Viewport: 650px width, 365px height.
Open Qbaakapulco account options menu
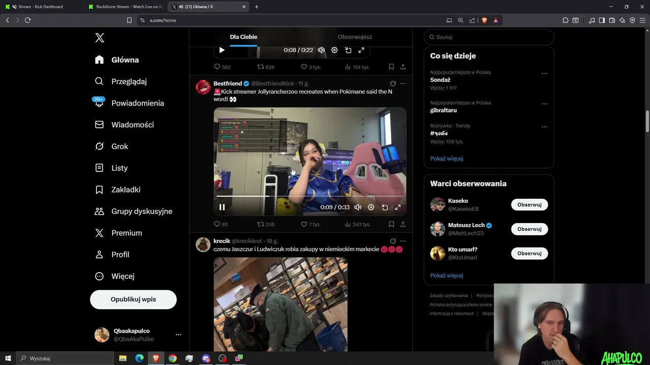pyautogui.click(x=178, y=335)
